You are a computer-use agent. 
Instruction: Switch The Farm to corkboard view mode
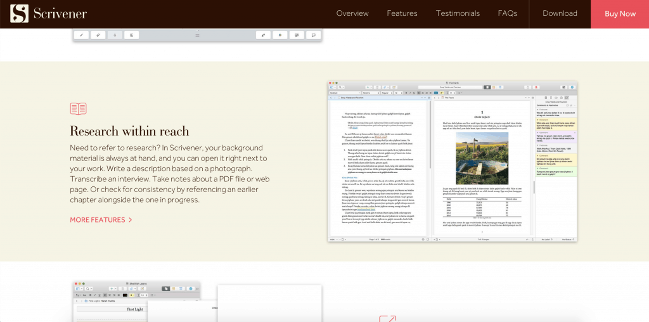tap(494, 87)
